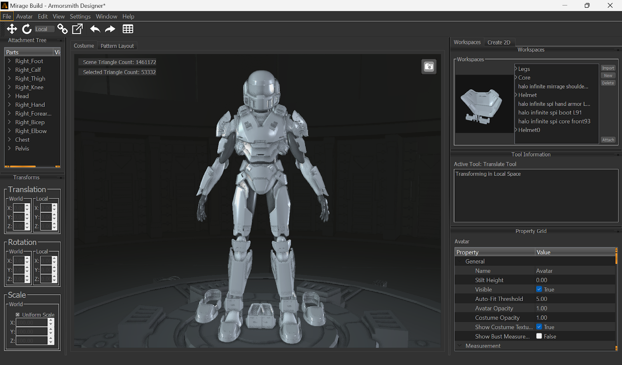The height and width of the screenshot is (365, 622).
Task: Uncheck the Visible property checkbox
Action: pyautogui.click(x=539, y=289)
